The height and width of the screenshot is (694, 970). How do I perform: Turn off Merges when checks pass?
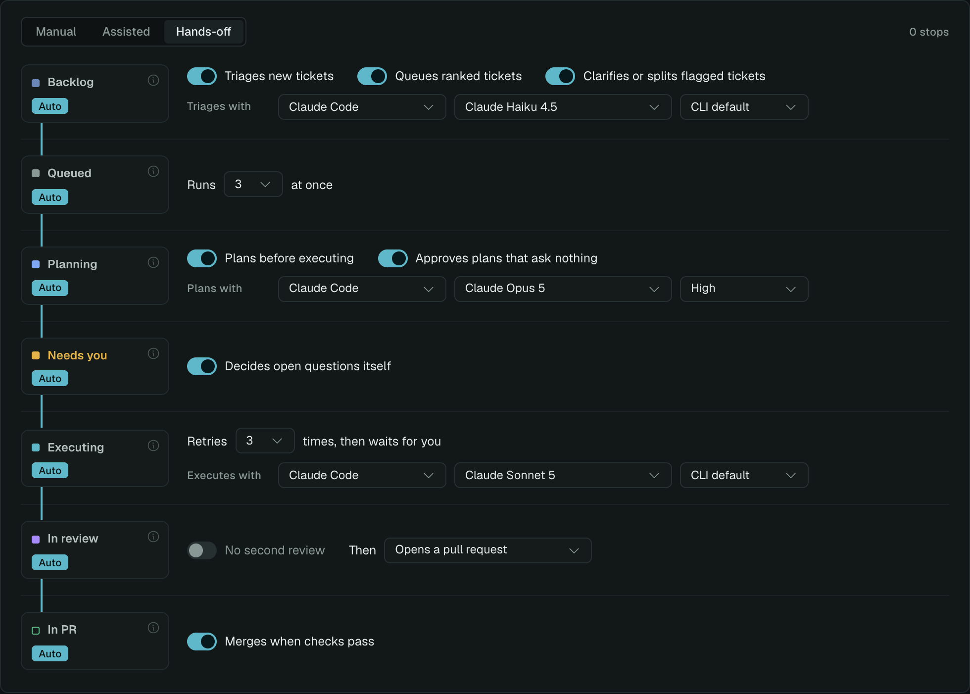pyautogui.click(x=202, y=642)
